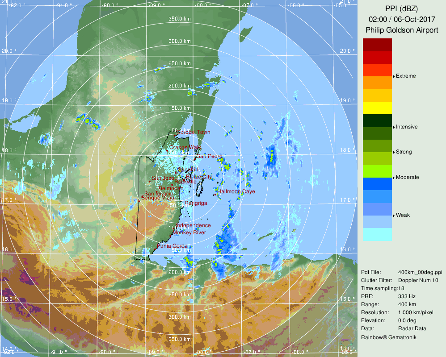Click the Belize City map label
Viewport: 446px width, 357px height.
point(199,177)
